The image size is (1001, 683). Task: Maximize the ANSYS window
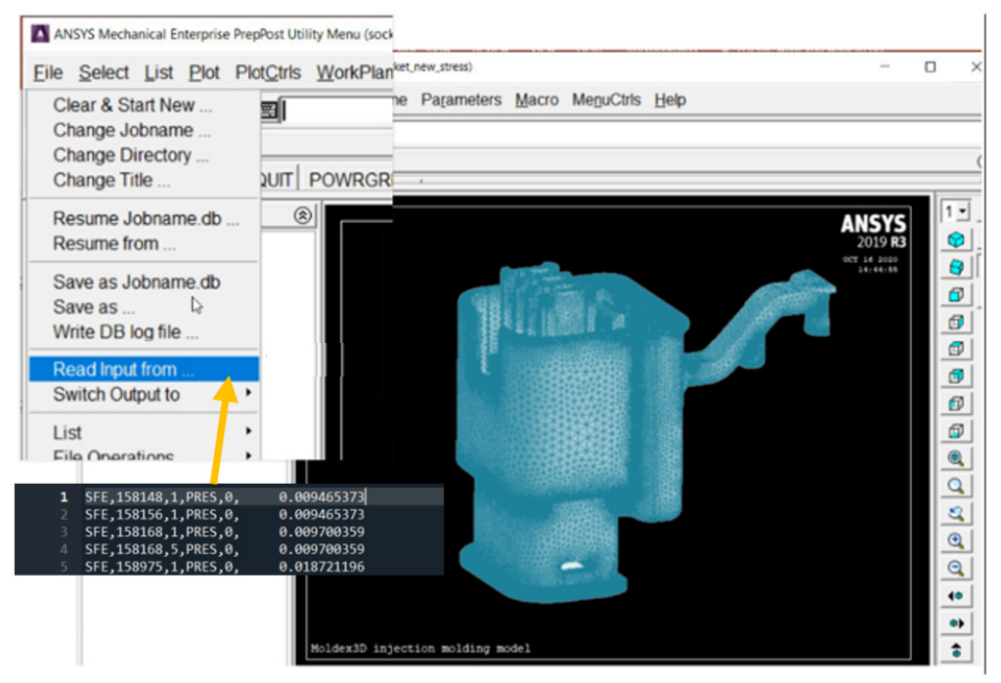click(931, 66)
